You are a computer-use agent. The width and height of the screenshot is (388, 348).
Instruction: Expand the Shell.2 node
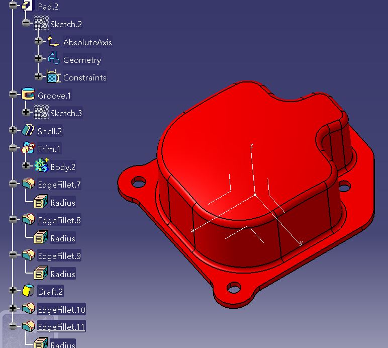[x=13, y=130]
